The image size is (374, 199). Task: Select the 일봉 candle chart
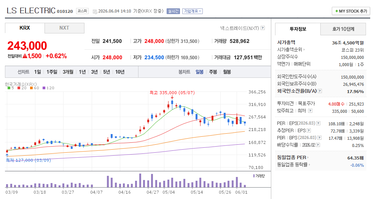[200, 72]
